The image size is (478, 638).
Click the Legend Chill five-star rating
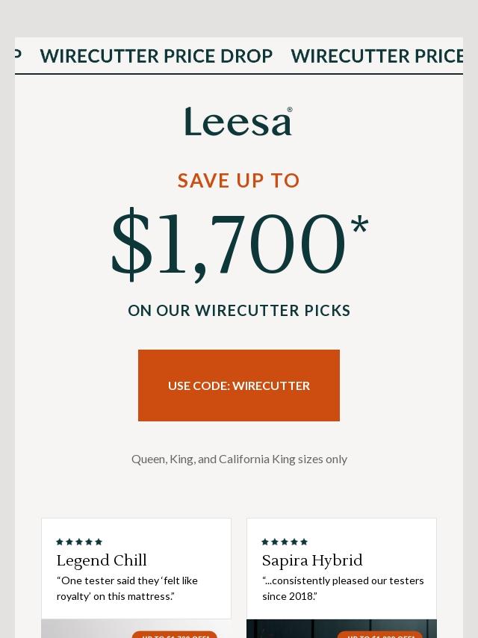(x=79, y=542)
